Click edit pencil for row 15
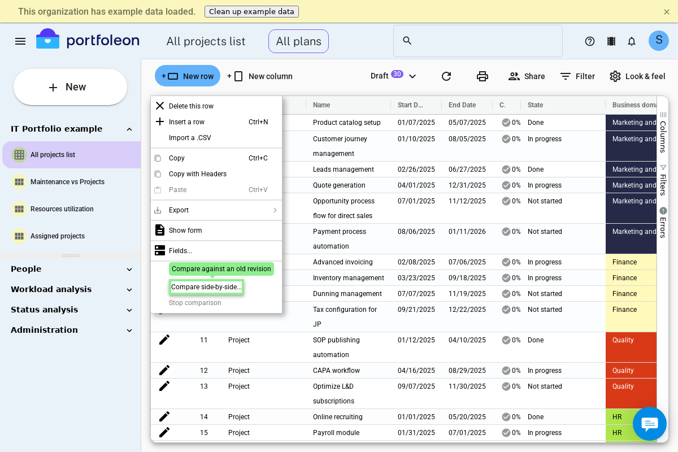 pyautogui.click(x=164, y=432)
